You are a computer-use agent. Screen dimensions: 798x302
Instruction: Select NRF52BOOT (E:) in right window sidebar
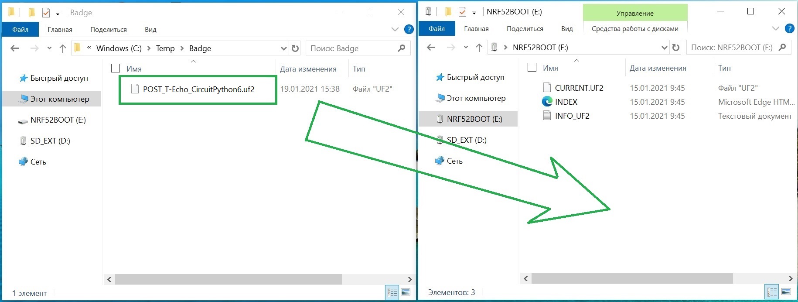coord(468,119)
